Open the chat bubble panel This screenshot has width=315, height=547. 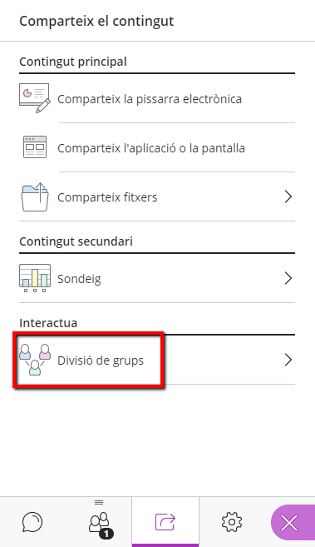[x=32, y=522]
